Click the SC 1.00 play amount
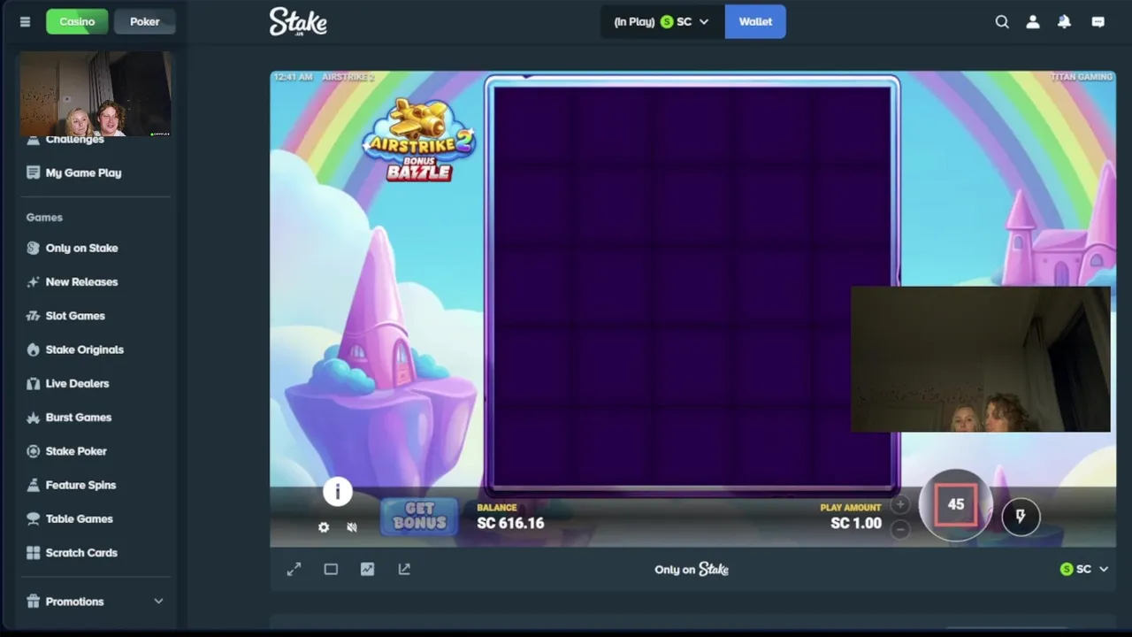Viewport: 1132px width, 637px height. click(x=856, y=523)
